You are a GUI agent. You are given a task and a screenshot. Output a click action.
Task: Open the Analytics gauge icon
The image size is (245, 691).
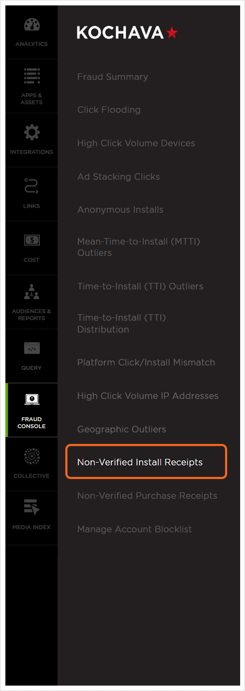(x=32, y=25)
